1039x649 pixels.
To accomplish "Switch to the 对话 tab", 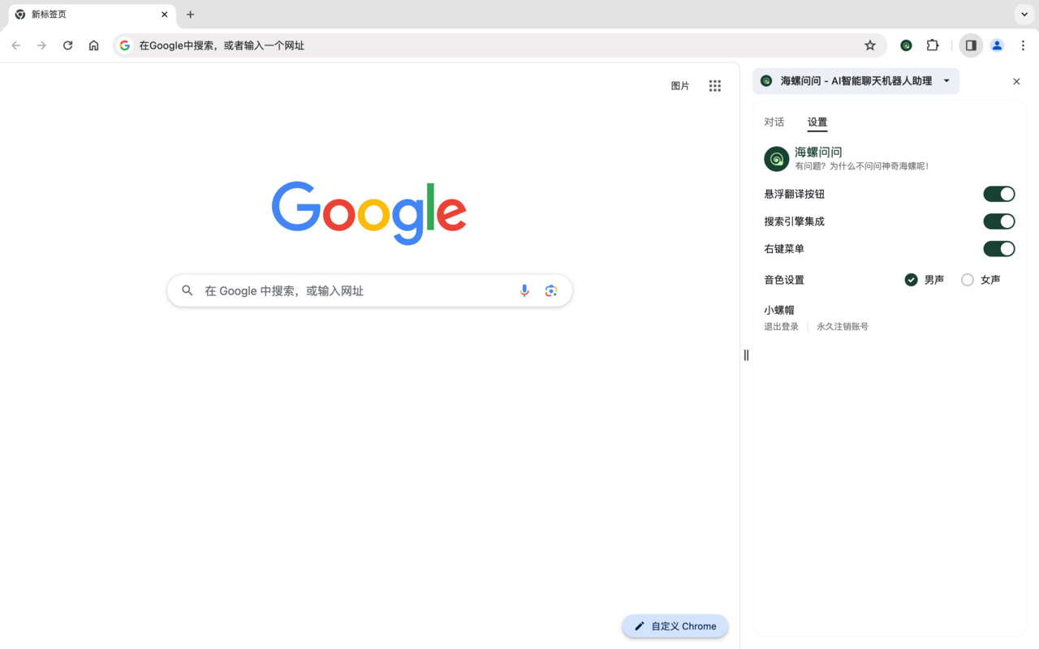I will coord(774,122).
